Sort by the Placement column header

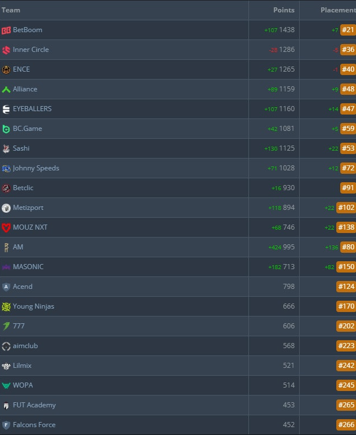point(338,10)
